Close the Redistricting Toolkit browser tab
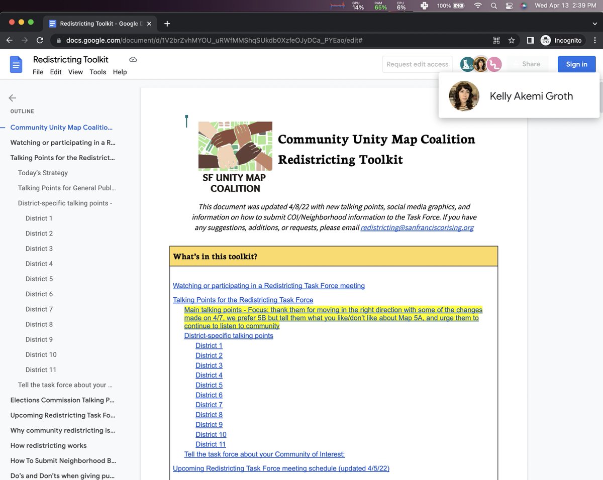 click(x=149, y=24)
